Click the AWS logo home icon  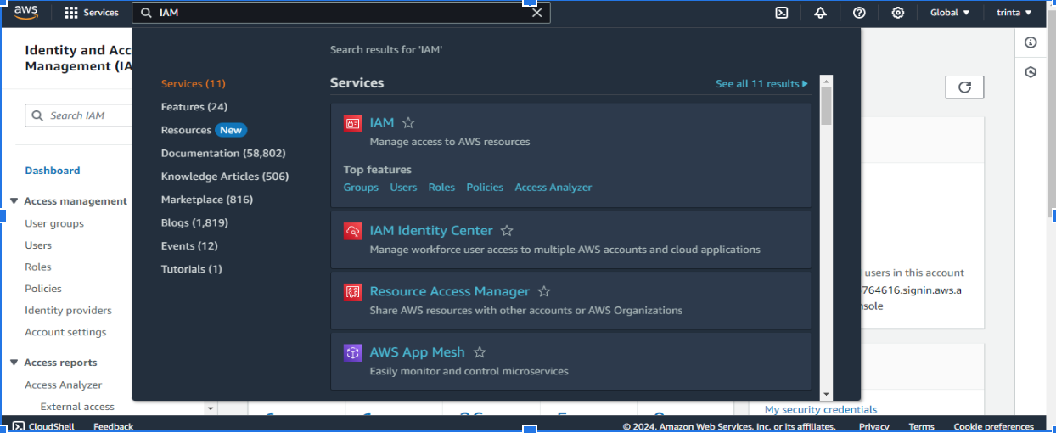click(x=25, y=13)
